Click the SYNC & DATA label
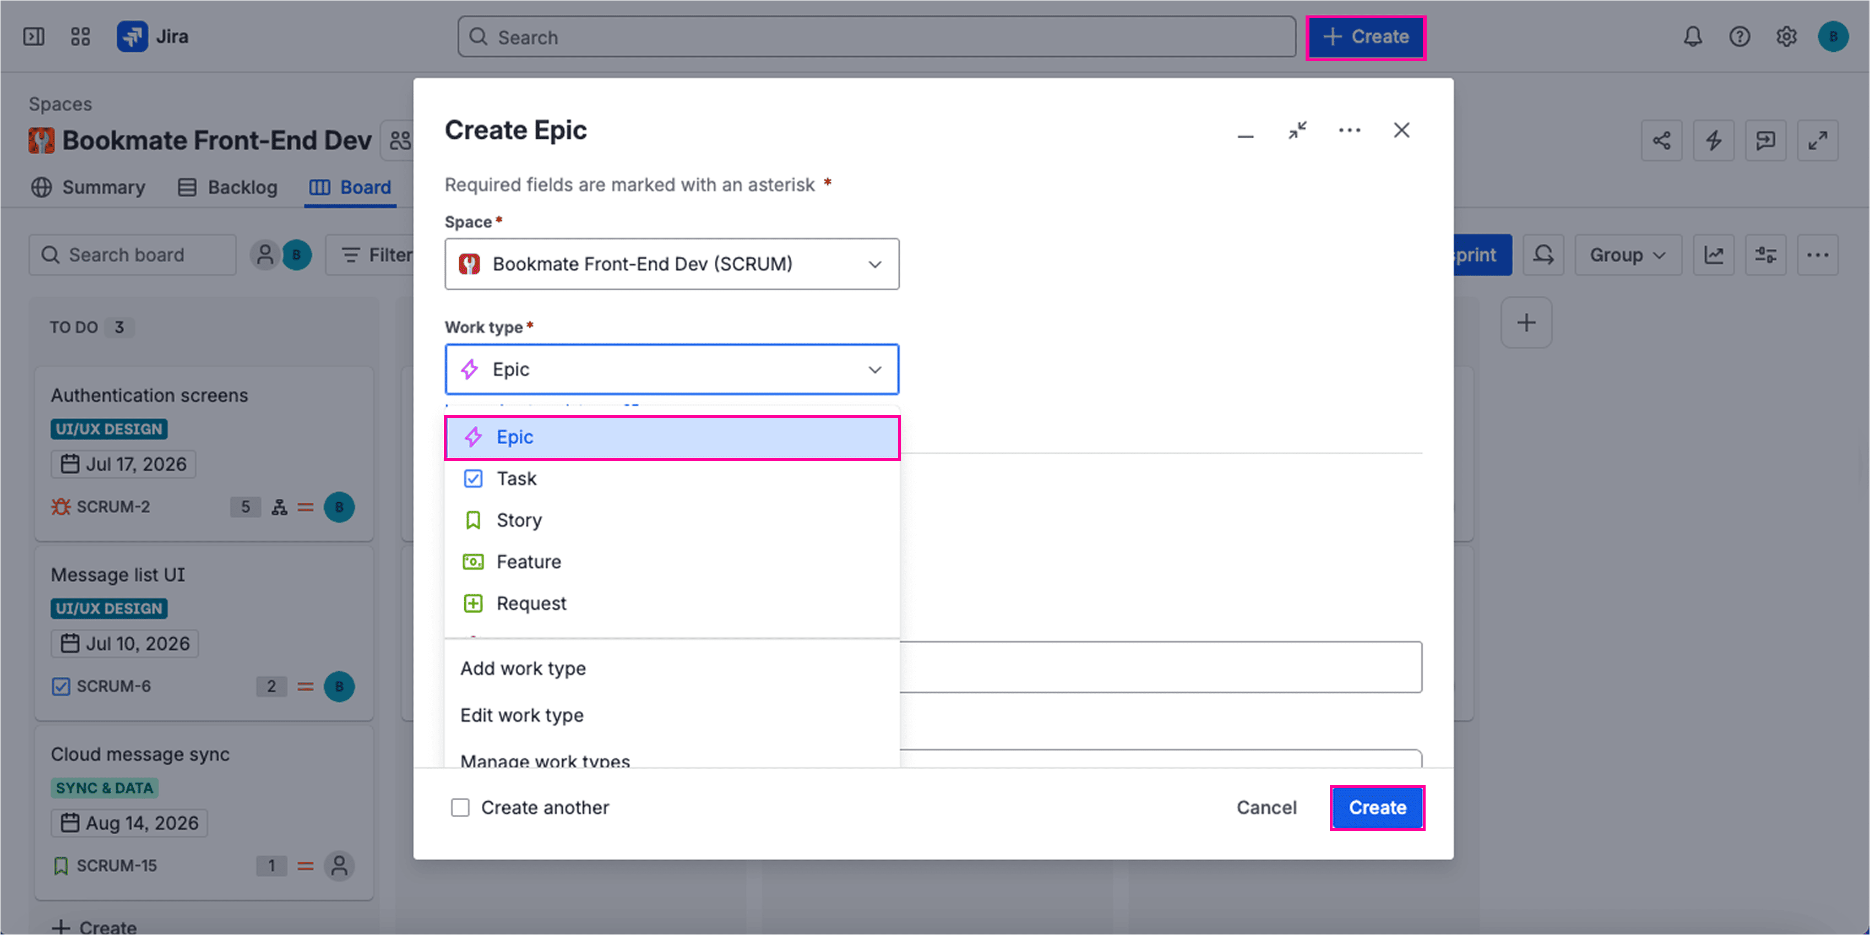This screenshot has width=1870, height=935. coord(105,787)
